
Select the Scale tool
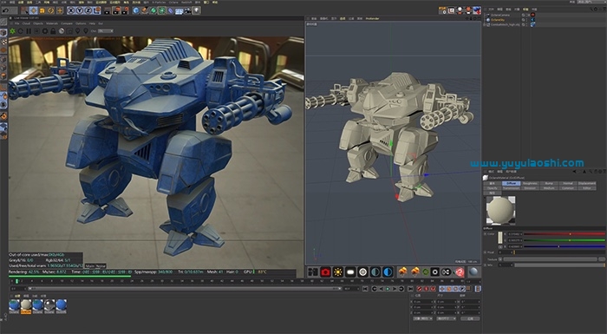(42, 10)
